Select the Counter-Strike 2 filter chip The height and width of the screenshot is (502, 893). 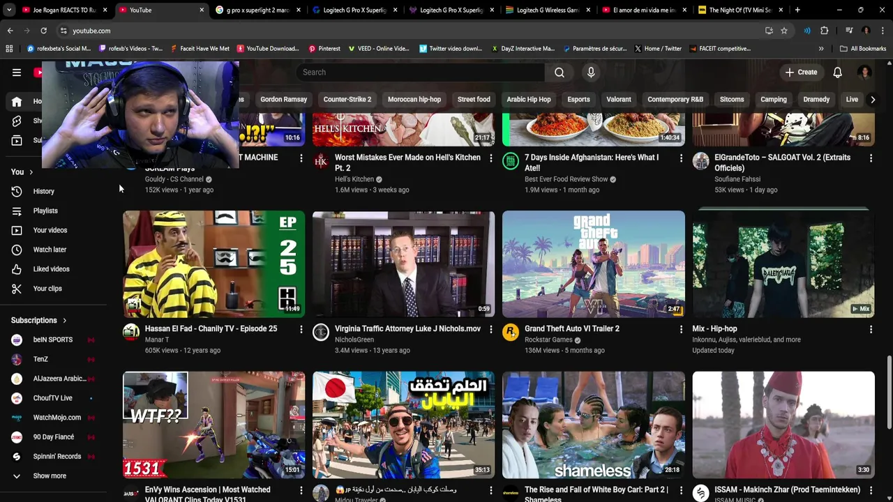point(347,100)
